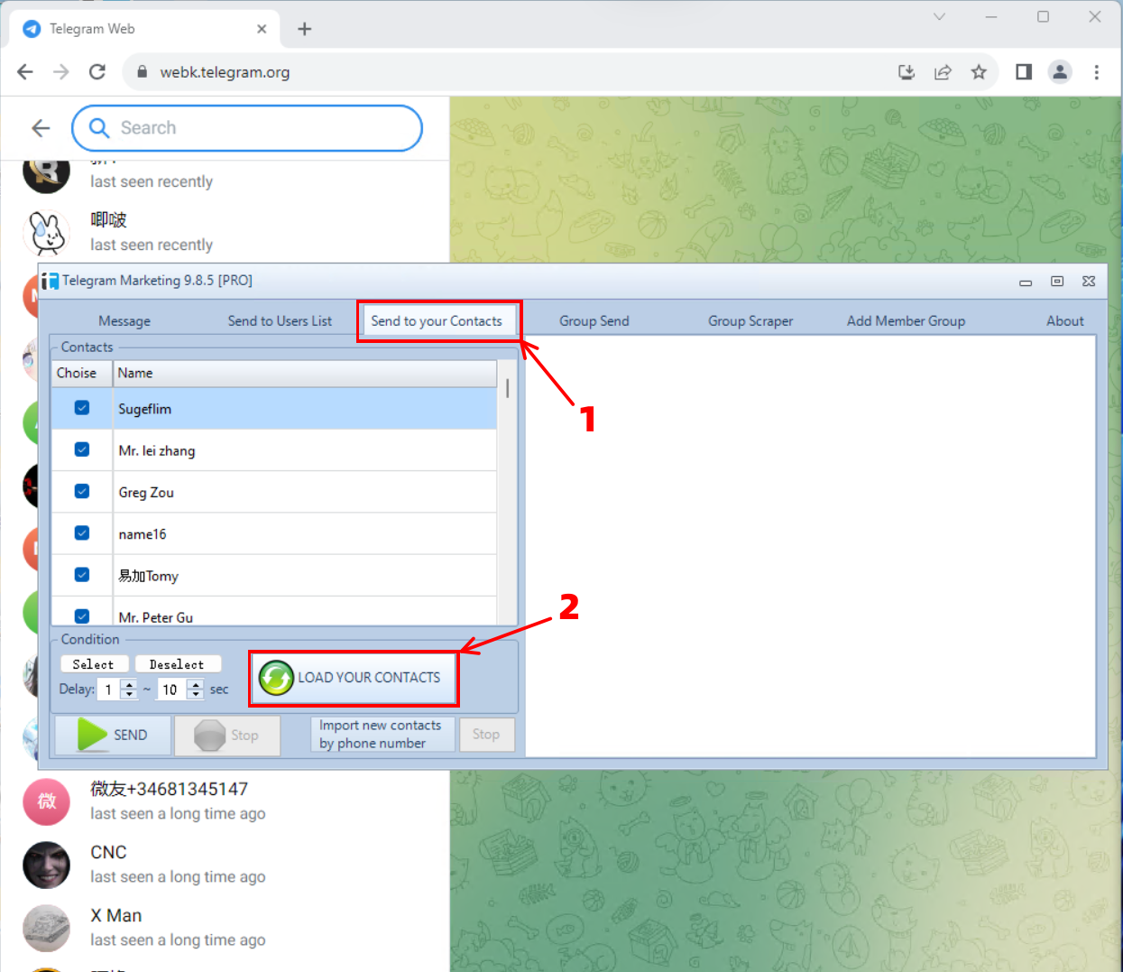Image resolution: width=1123 pixels, height=972 pixels.
Task: Open the Chrome profile avatar icon
Action: point(1060,72)
